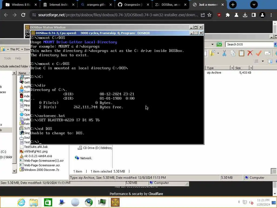Click the muted volume icon in system tray
The image size is (277, 208).
click(251, 202)
